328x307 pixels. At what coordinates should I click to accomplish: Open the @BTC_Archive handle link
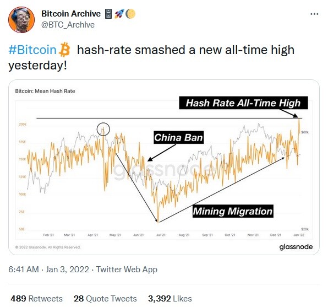(x=68, y=25)
